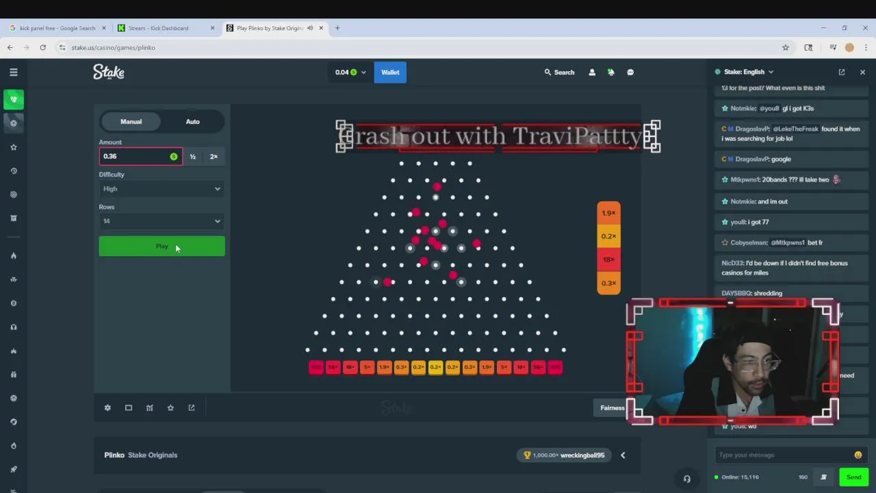This screenshot has height=493, width=876.
Task: Open NicD33 username in chat
Action: pos(732,263)
